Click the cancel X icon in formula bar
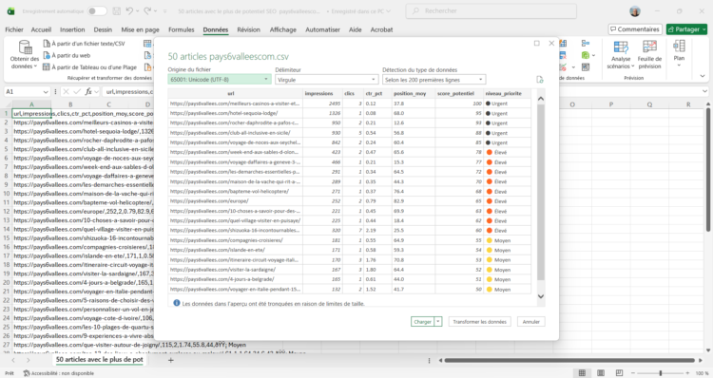 pyautogui.click(x=66, y=92)
